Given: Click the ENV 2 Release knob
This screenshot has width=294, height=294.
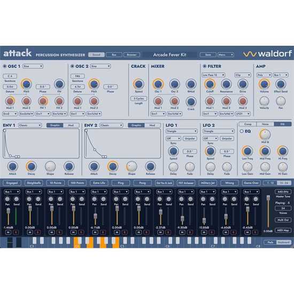Looking at the screenshot, I should [150, 166].
